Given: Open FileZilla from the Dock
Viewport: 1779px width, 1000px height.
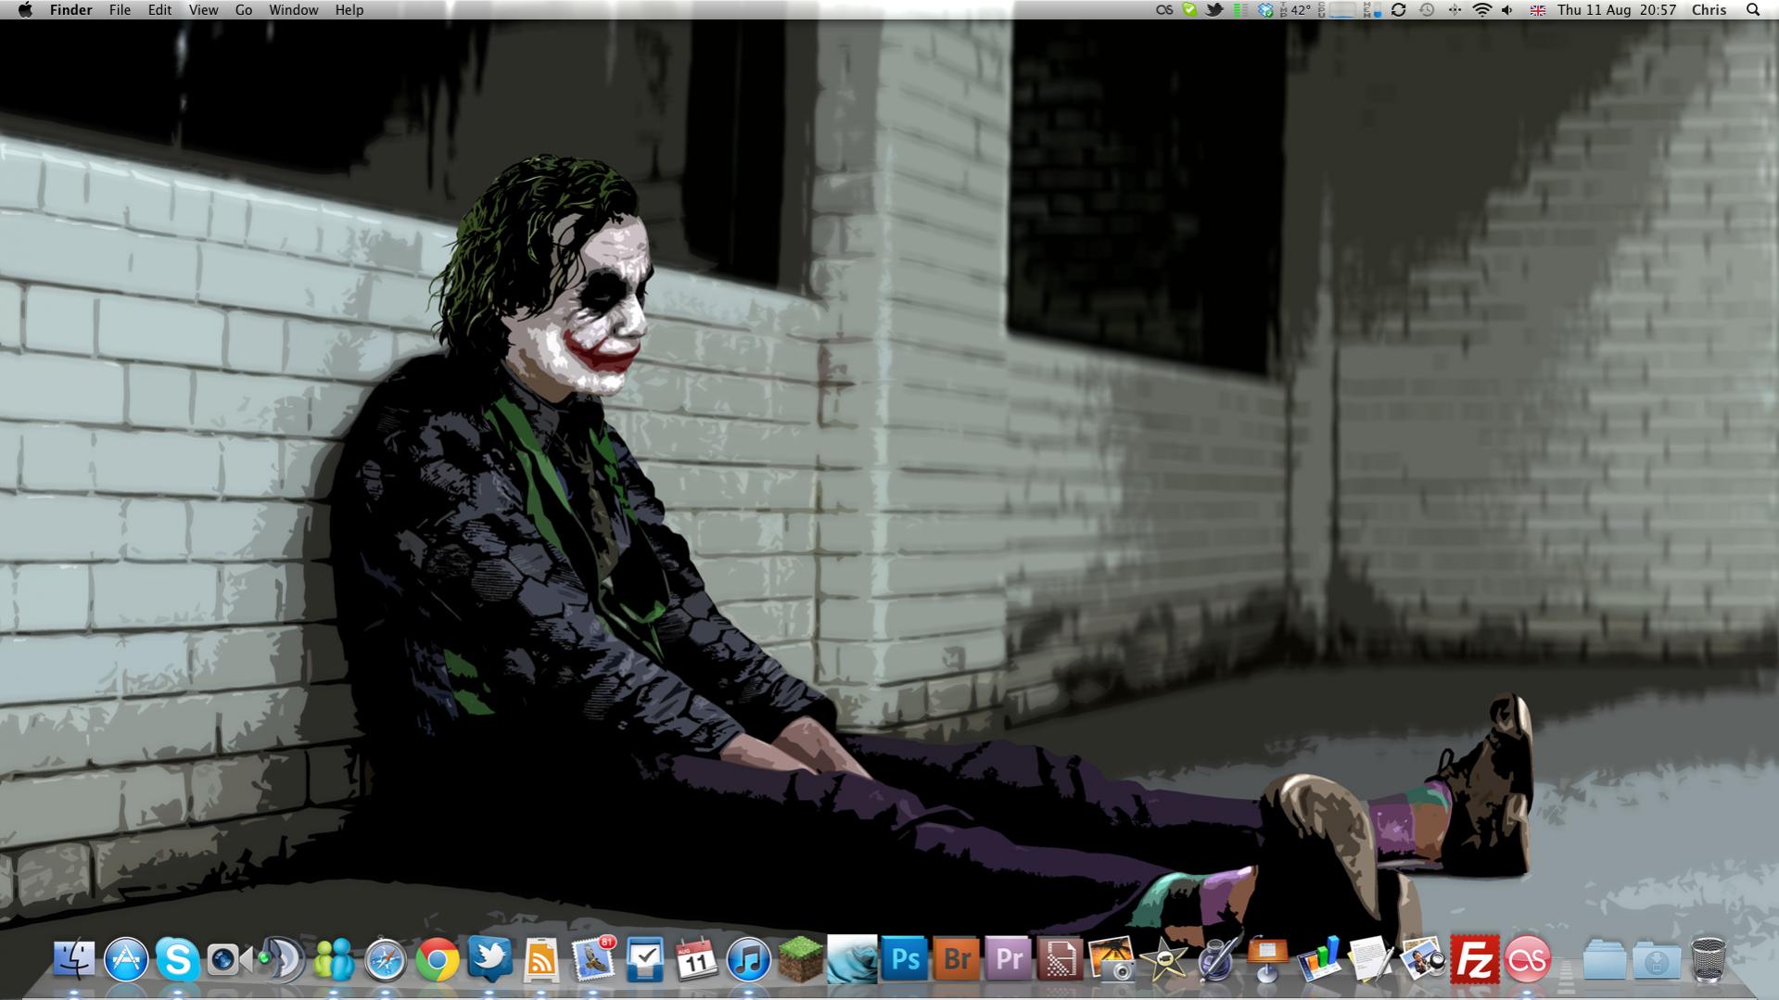Looking at the screenshot, I should tap(1475, 959).
